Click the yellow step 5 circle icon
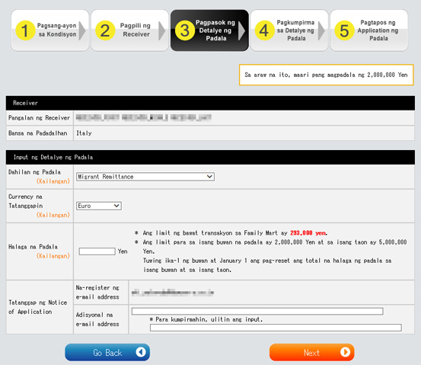This screenshot has width=421, height=365. (x=344, y=30)
